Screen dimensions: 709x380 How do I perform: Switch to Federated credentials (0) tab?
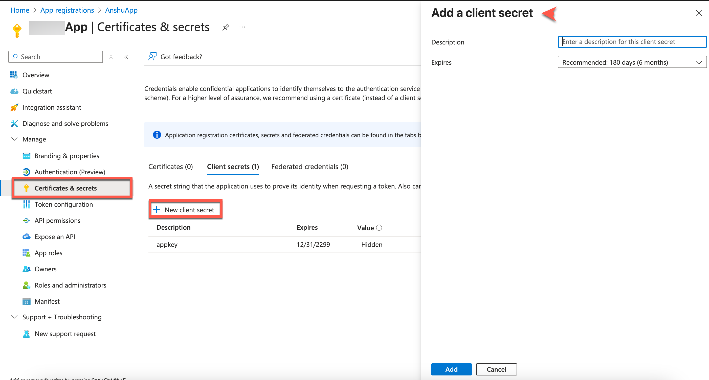pos(310,167)
